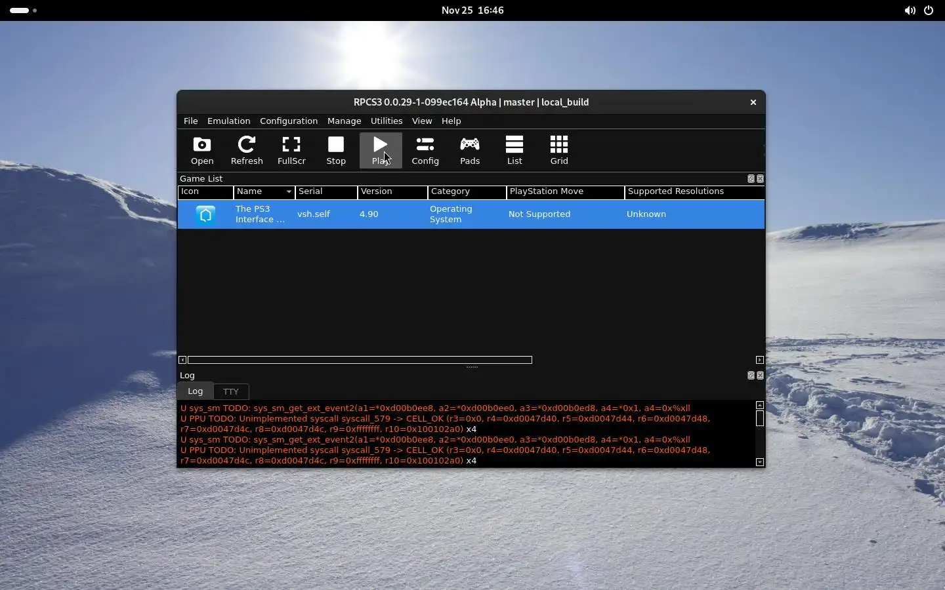Image resolution: width=945 pixels, height=590 pixels.
Task: Click the log vertical scrollbar thumb
Action: click(x=760, y=418)
